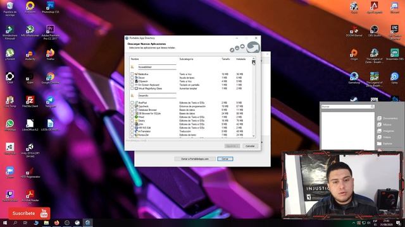Image resolution: width=405 pixels, height=227 pixels.
Task: Click Donar a PortableApps.com button
Action: pyautogui.click(x=195, y=159)
